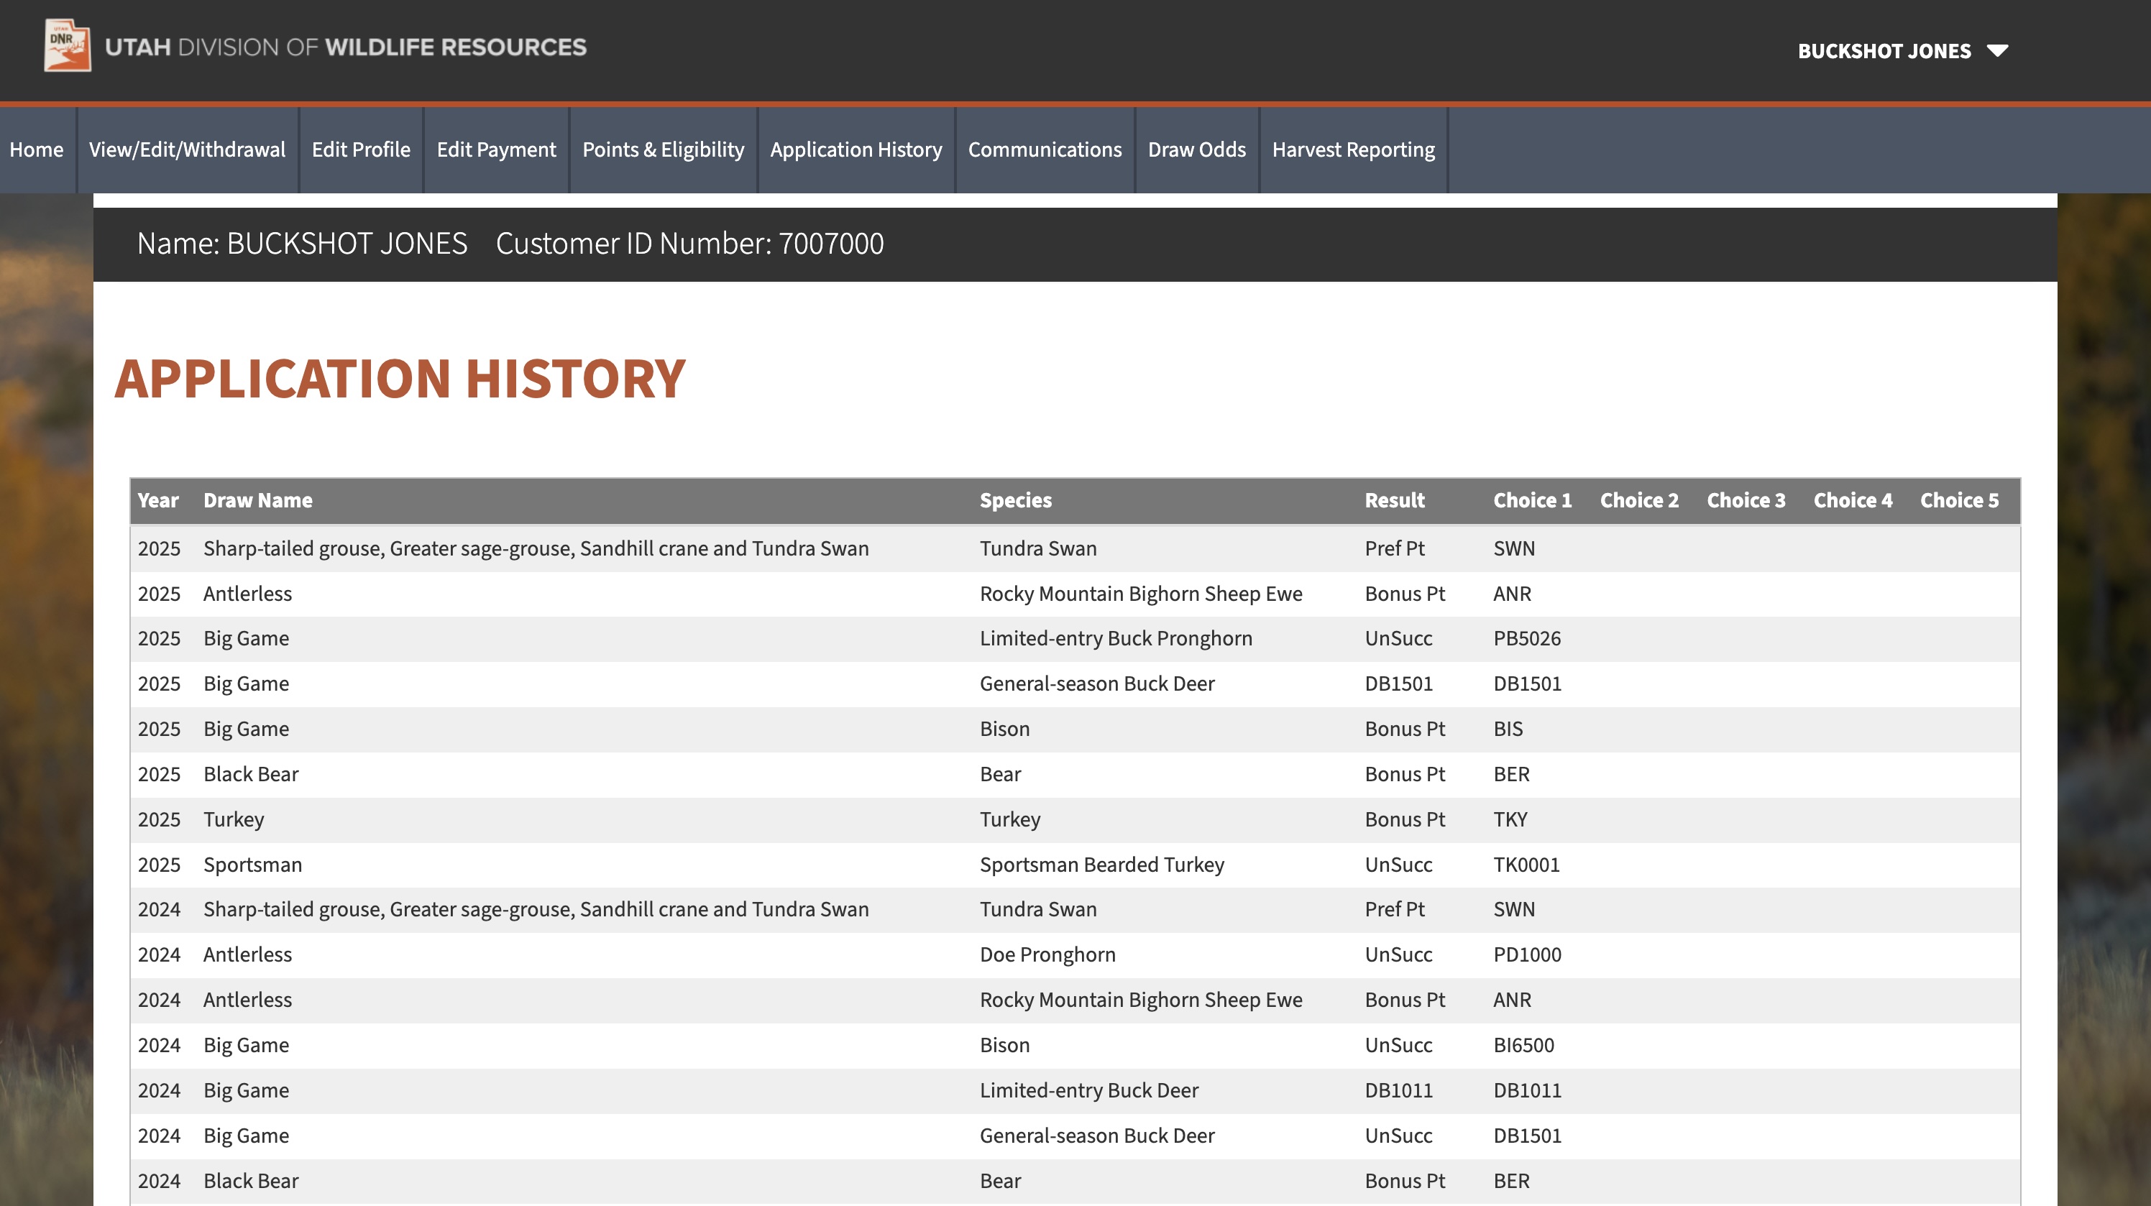The height and width of the screenshot is (1206, 2151).
Task: Click the Choice 1 column header
Action: point(1532,501)
